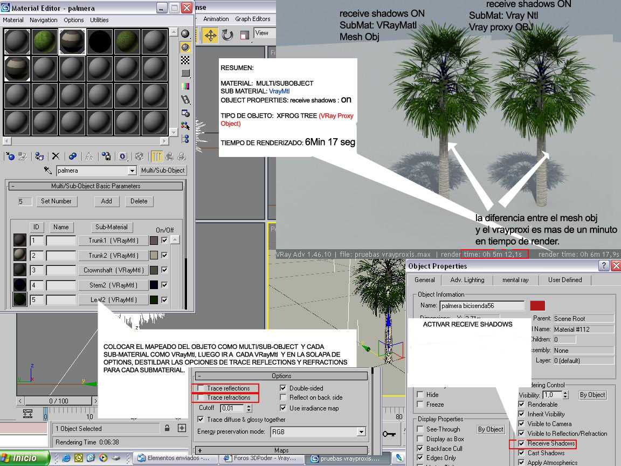The image size is (621, 466).
Task: Toggle the Renderable checkbox
Action: pos(521,404)
